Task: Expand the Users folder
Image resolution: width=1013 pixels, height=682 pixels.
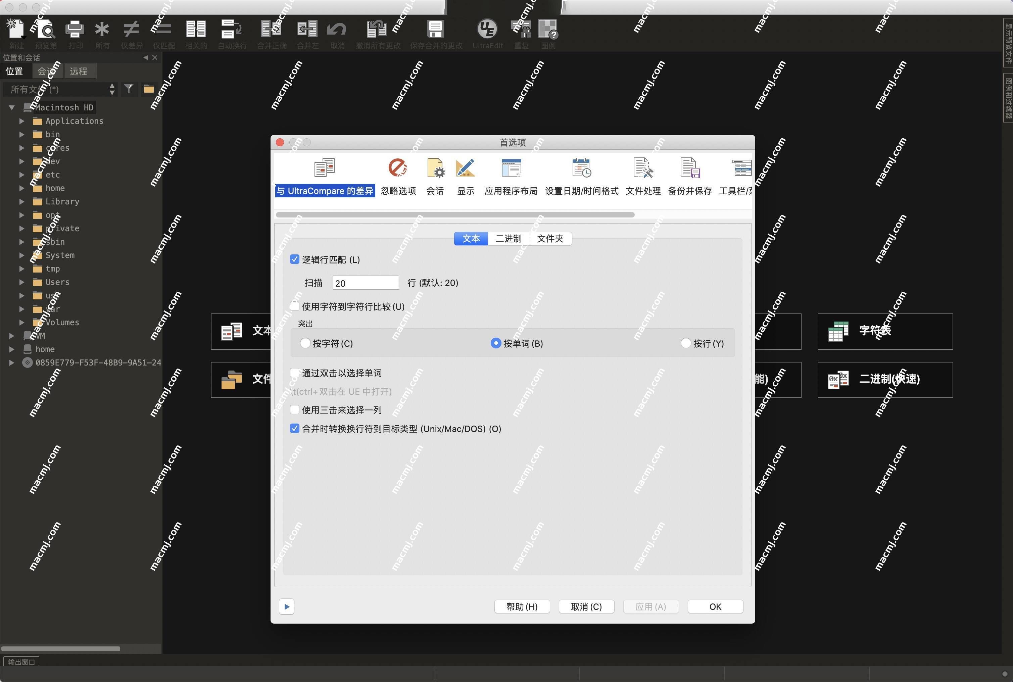Action: [x=22, y=282]
